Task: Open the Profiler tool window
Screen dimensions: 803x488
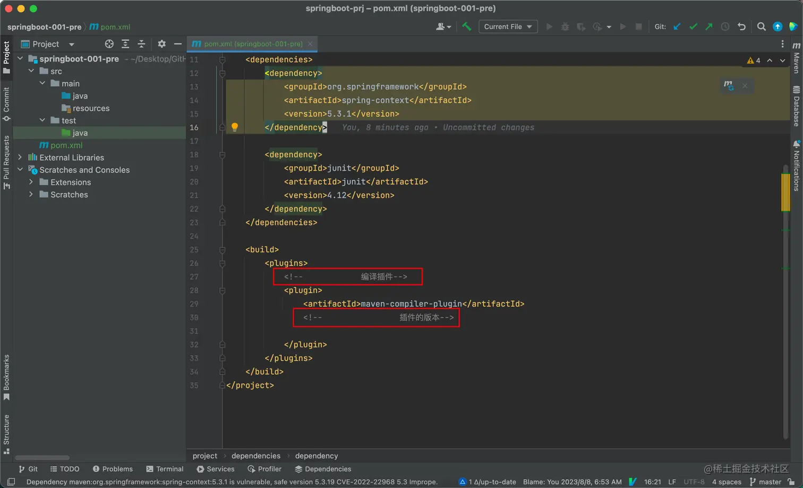Action: 264,469
